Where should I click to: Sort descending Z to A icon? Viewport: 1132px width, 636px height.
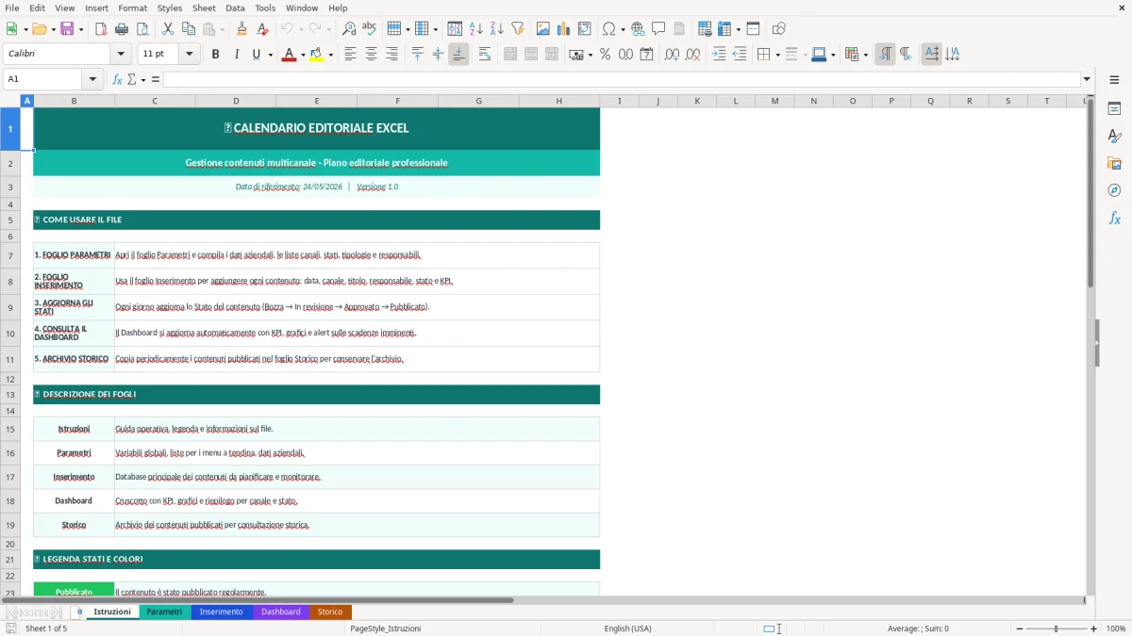pyautogui.click(x=497, y=29)
